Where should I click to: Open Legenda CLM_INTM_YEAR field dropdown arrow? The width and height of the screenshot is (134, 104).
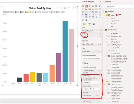(98, 44)
